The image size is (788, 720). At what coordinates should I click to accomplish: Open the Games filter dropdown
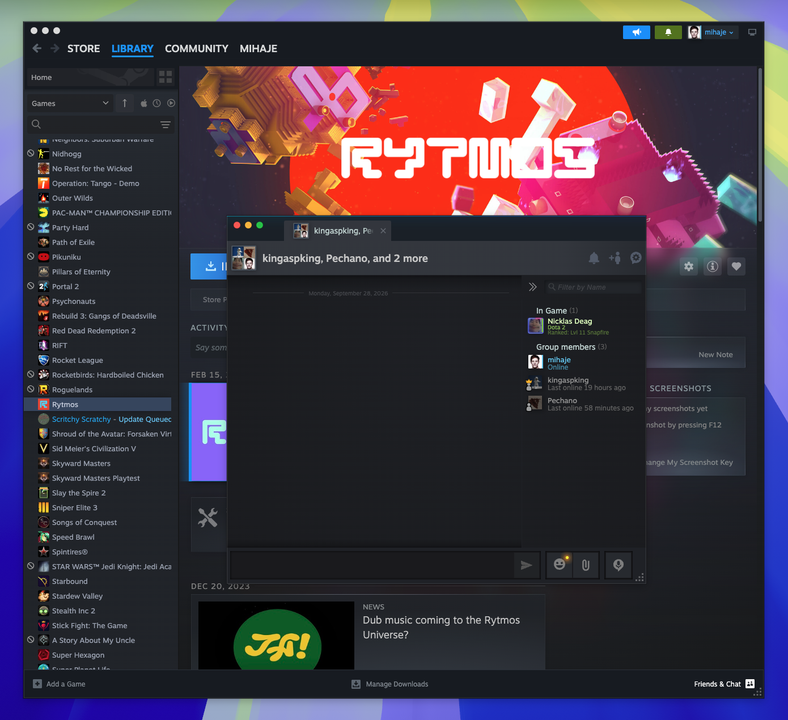click(x=70, y=103)
